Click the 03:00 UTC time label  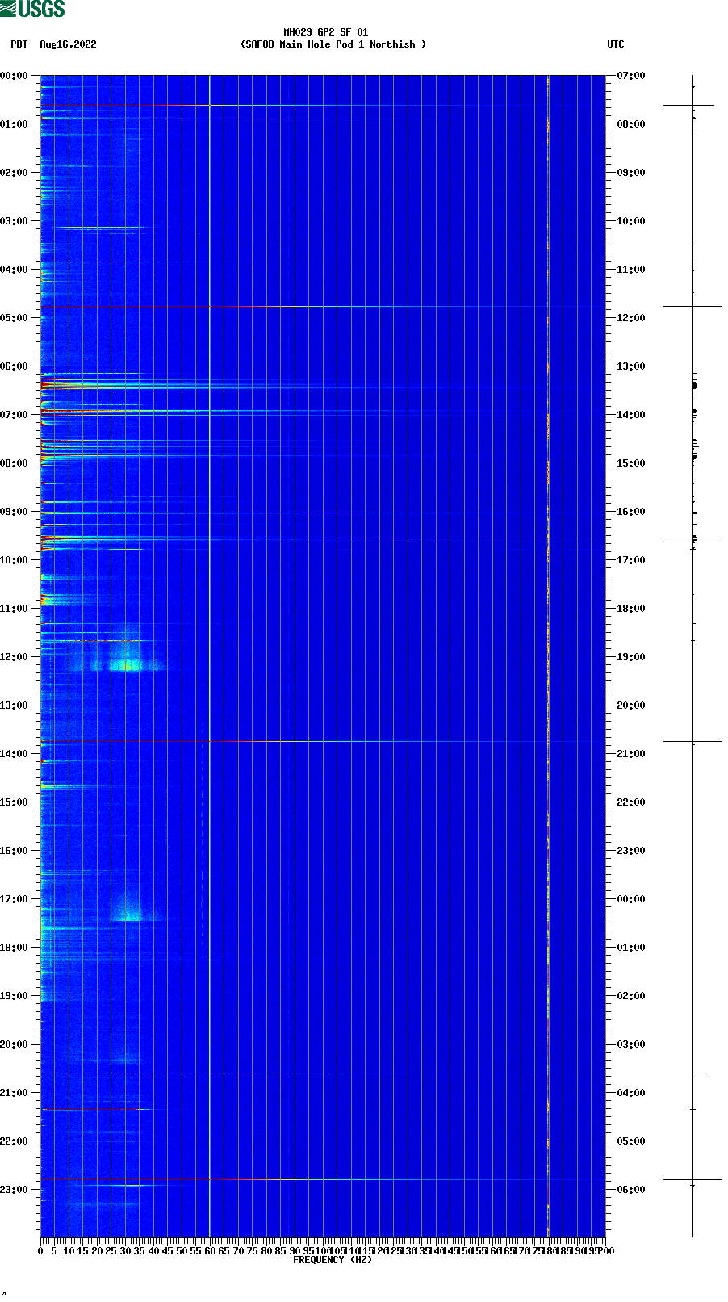[x=631, y=1045]
